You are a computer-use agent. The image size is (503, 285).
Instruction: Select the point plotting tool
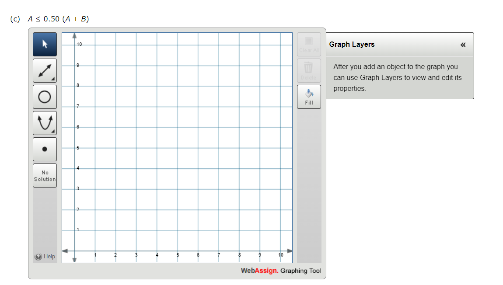tap(45, 149)
